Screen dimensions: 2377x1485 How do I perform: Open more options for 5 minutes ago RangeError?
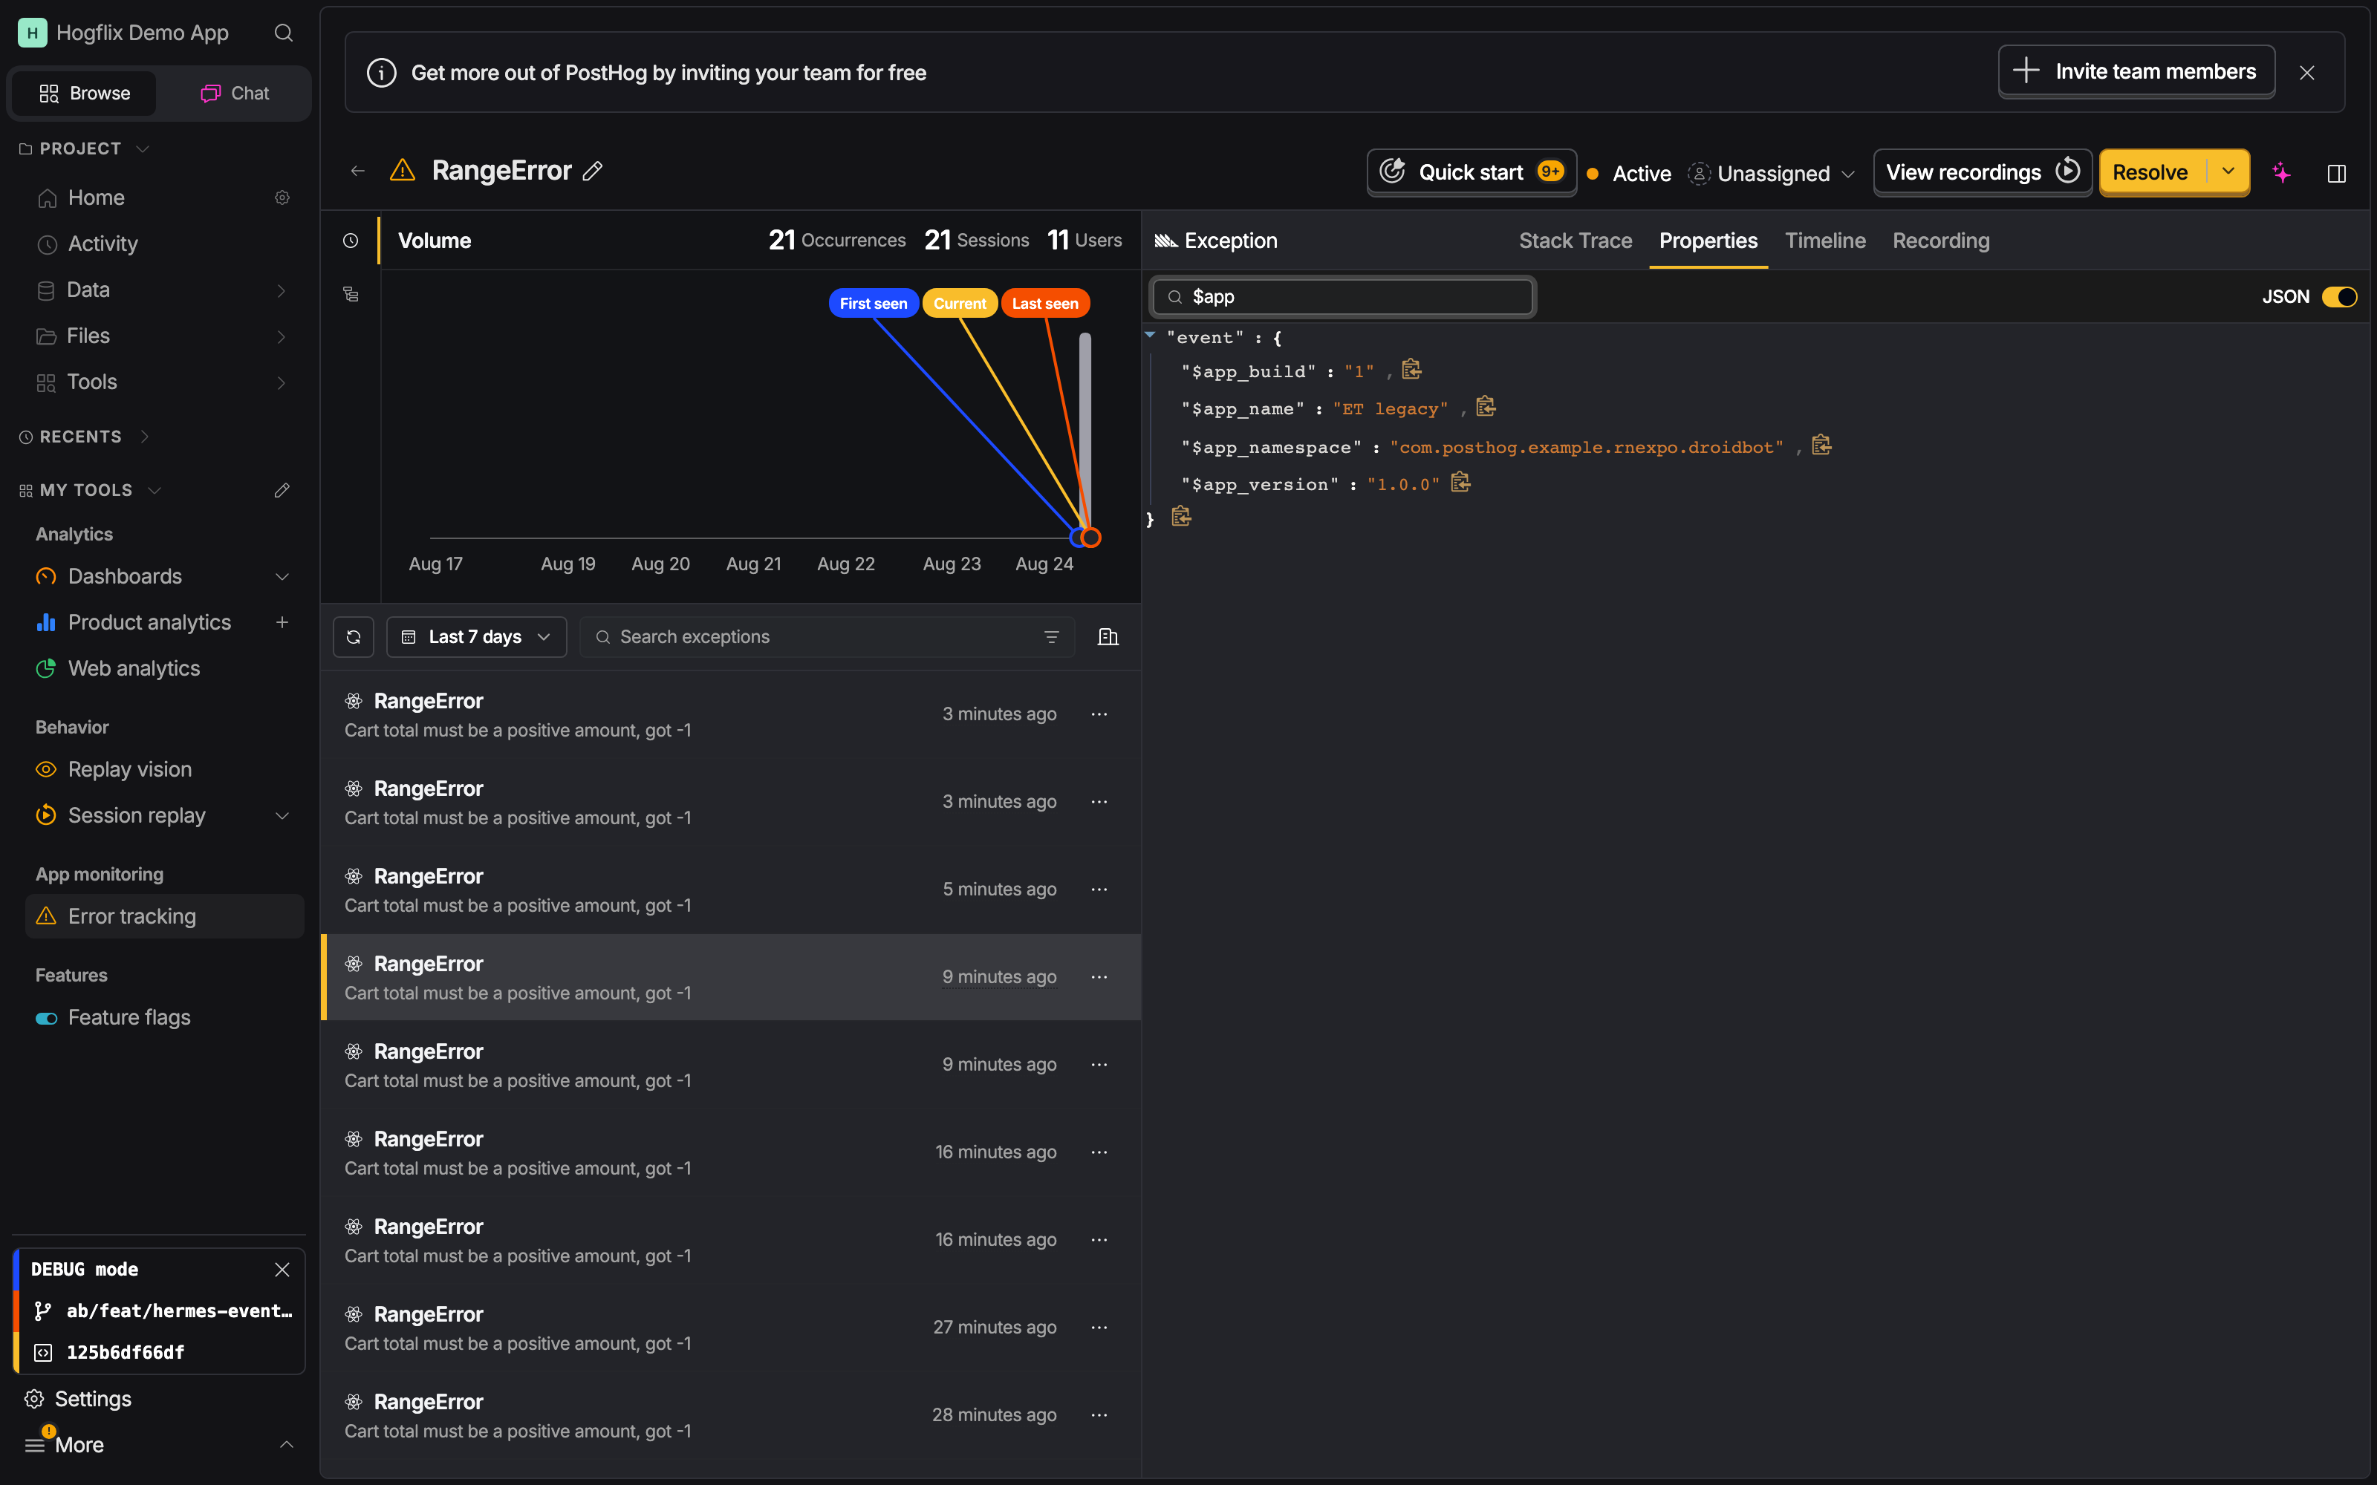pyautogui.click(x=1099, y=890)
